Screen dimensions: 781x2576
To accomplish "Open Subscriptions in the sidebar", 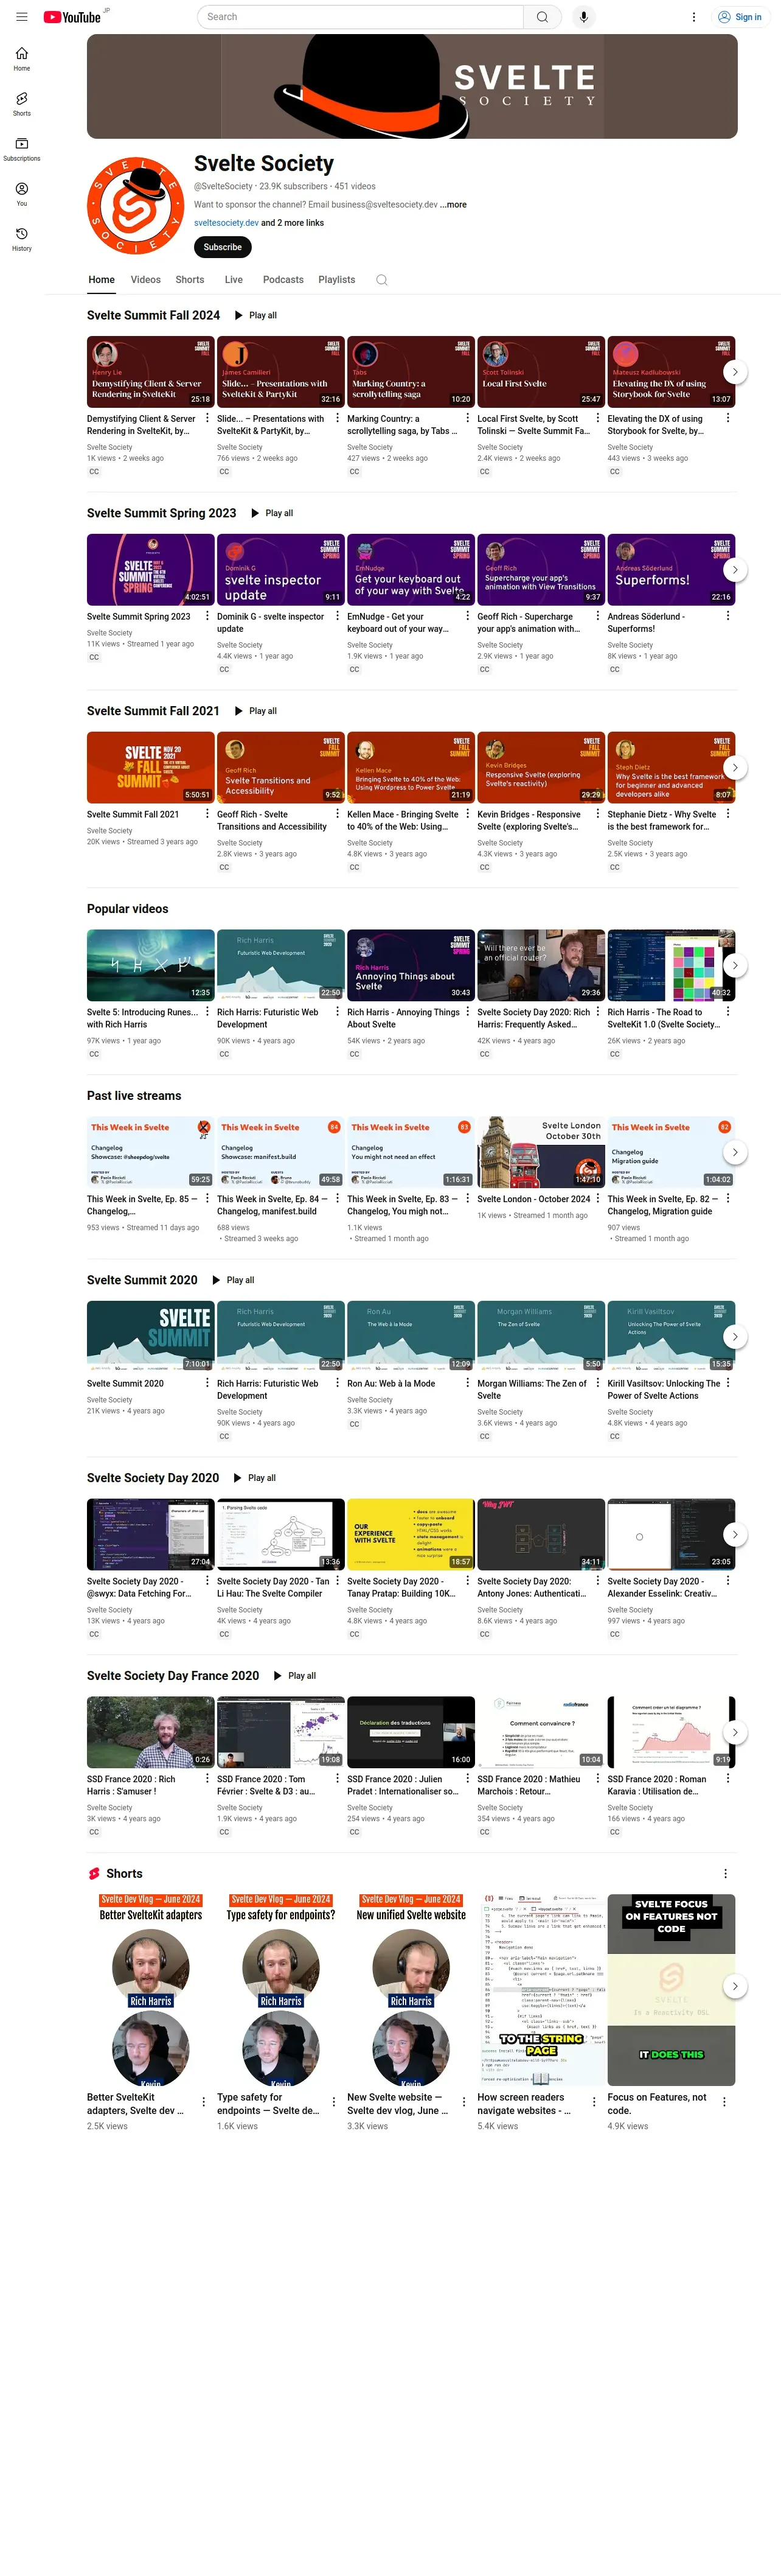I will pos(22,149).
